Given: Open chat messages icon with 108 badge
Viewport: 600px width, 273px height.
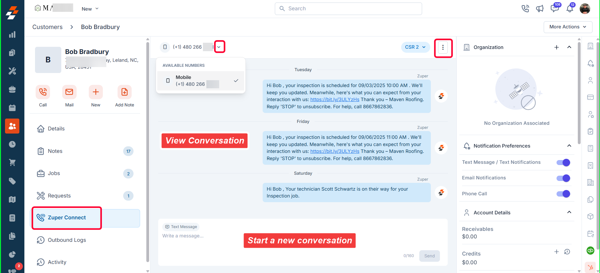Looking at the screenshot, I should 555,8.
